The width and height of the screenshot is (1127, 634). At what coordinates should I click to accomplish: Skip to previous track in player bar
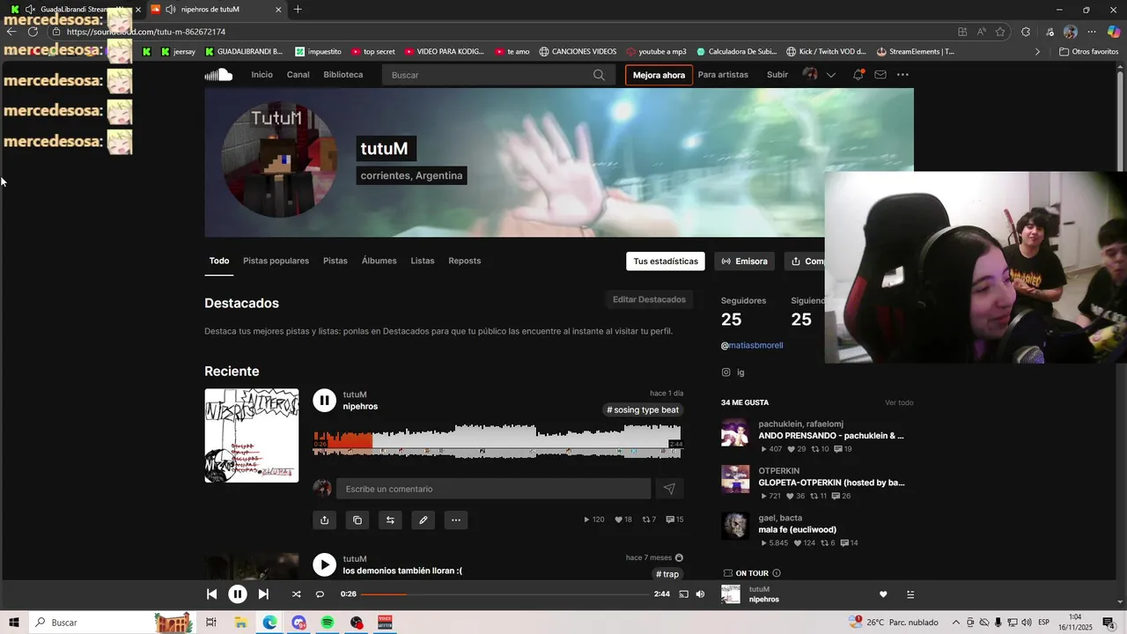[x=211, y=594]
